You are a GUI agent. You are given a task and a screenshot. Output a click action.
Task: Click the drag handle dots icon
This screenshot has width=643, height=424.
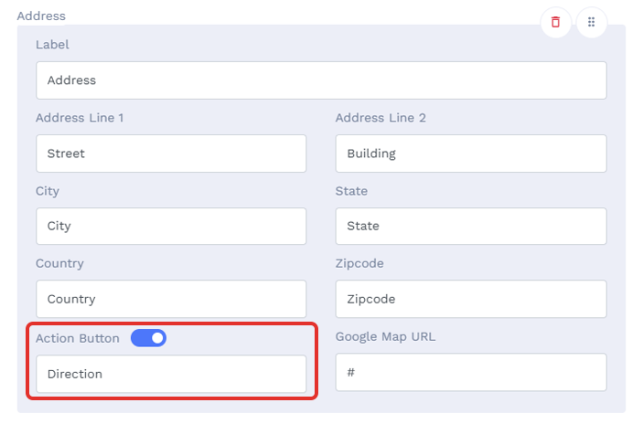pos(592,22)
